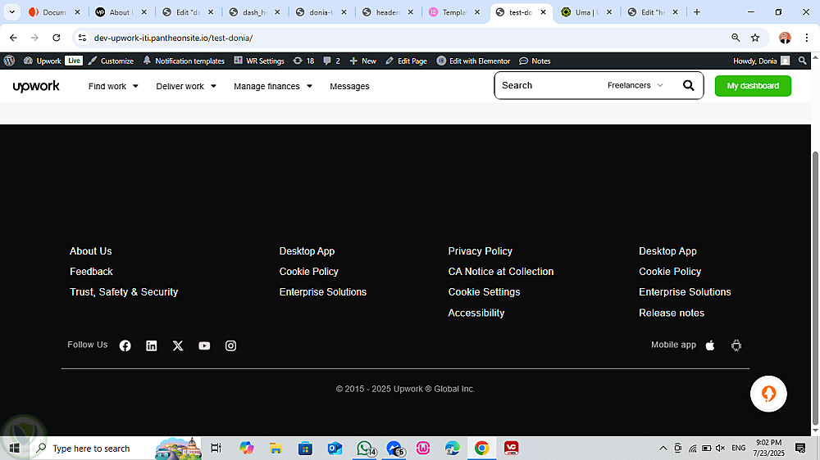Open the 18 updates item in admin bar
The image size is (820, 460).
(x=304, y=61)
